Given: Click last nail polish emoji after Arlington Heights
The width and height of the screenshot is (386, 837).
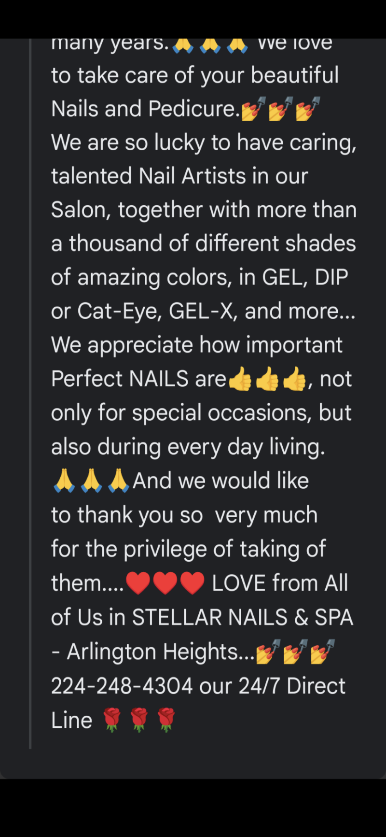Looking at the screenshot, I should (323, 652).
